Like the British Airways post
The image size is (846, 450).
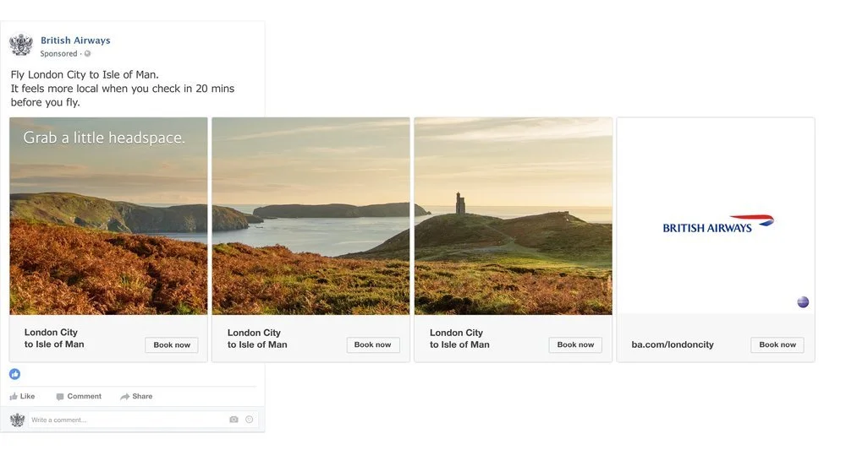[x=22, y=396]
